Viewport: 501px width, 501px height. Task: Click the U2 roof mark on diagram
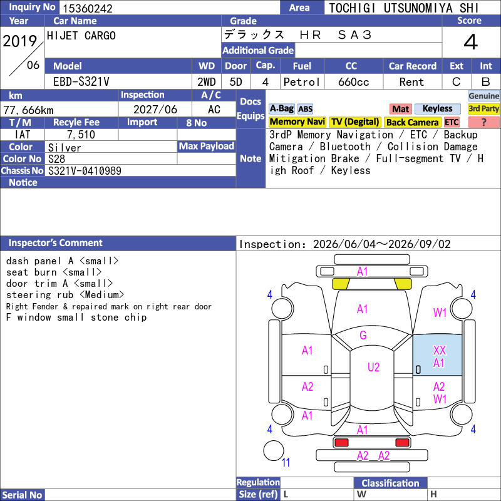pyautogui.click(x=373, y=367)
